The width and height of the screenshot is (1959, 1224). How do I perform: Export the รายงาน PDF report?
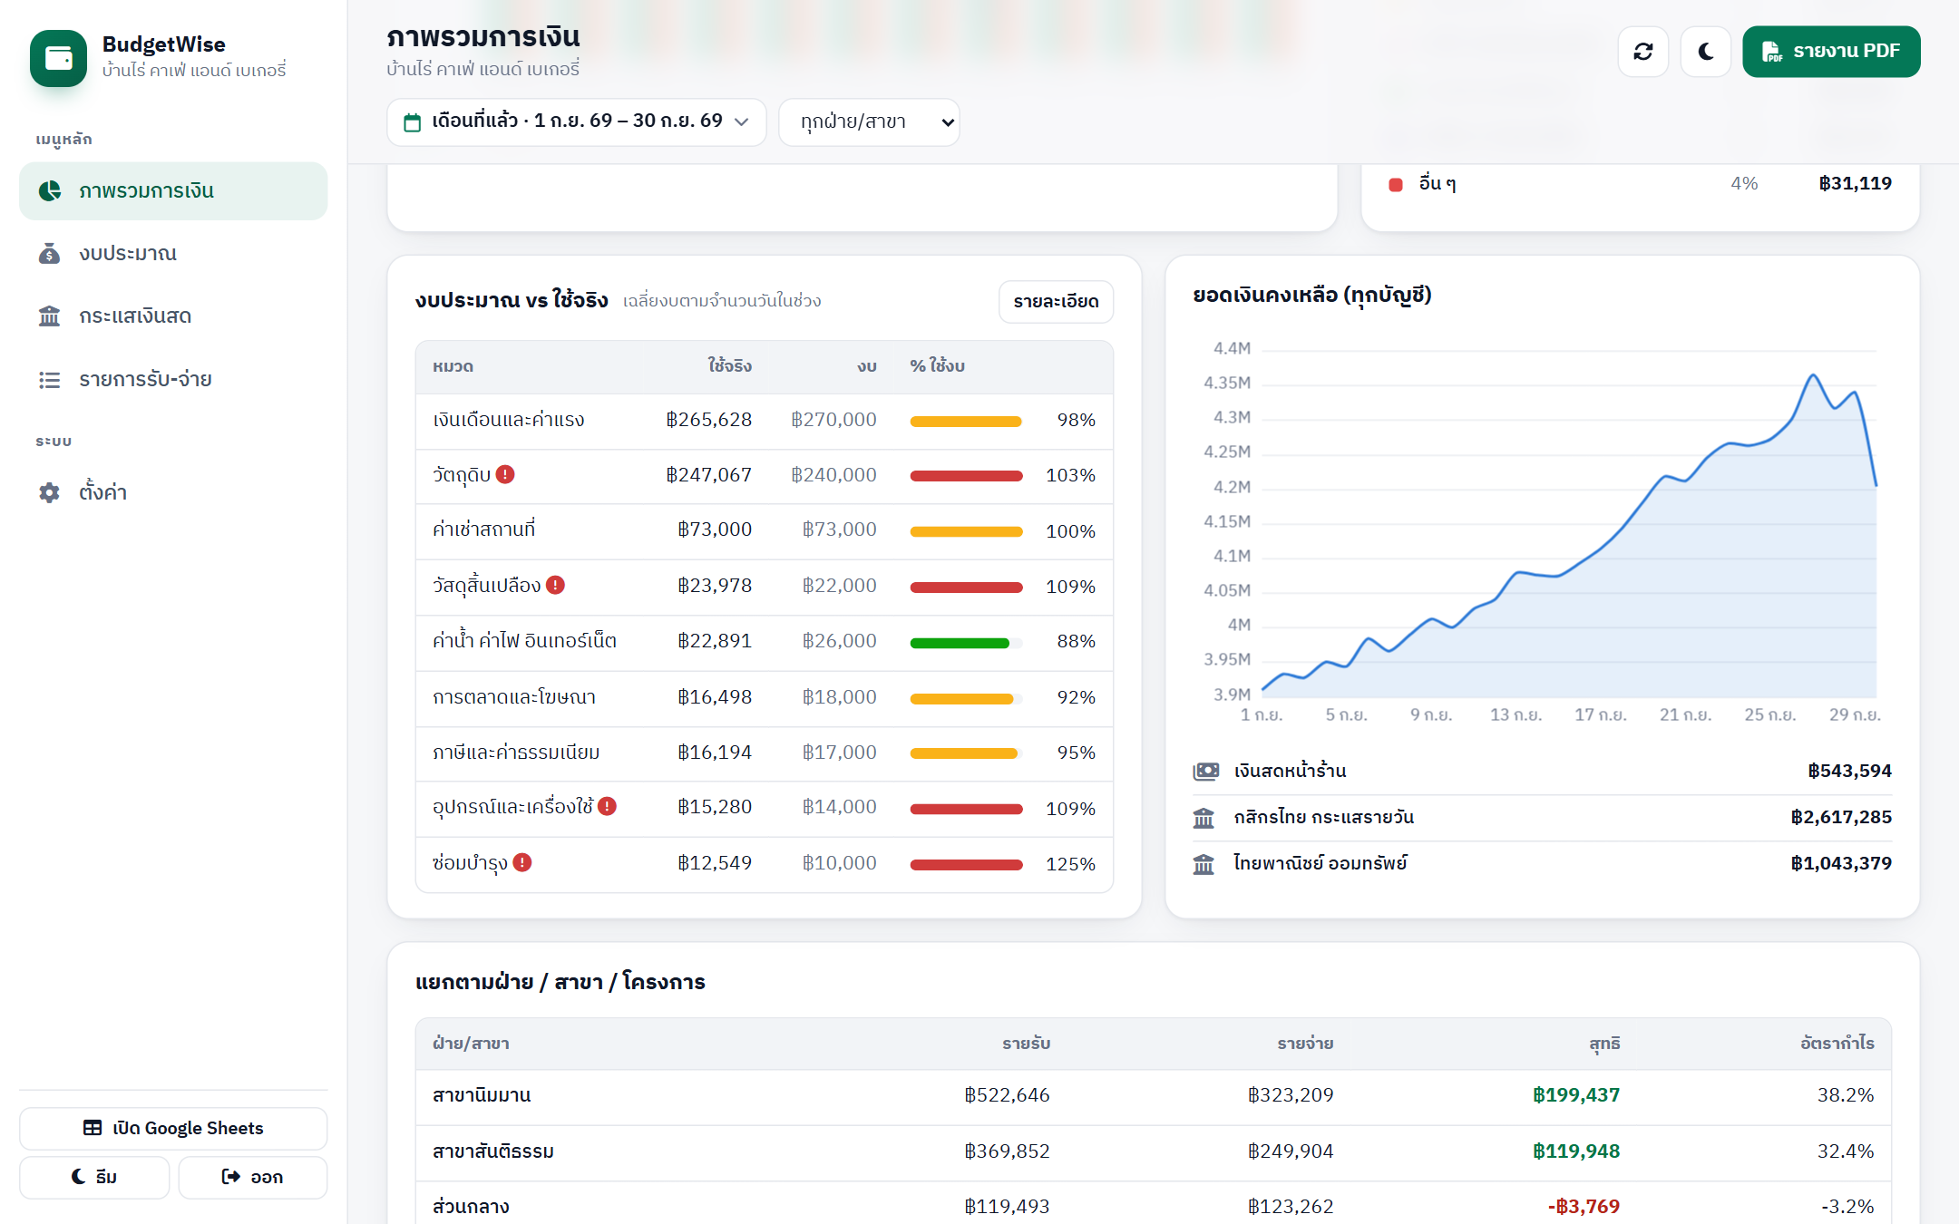click(1830, 52)
